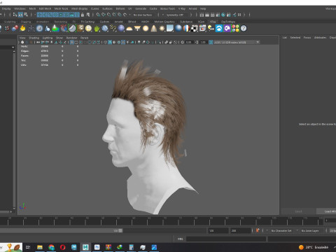Screen dimensions: 336x252
Task: Toggle the auto keyframe button near range fields
Action: [258, 230]
